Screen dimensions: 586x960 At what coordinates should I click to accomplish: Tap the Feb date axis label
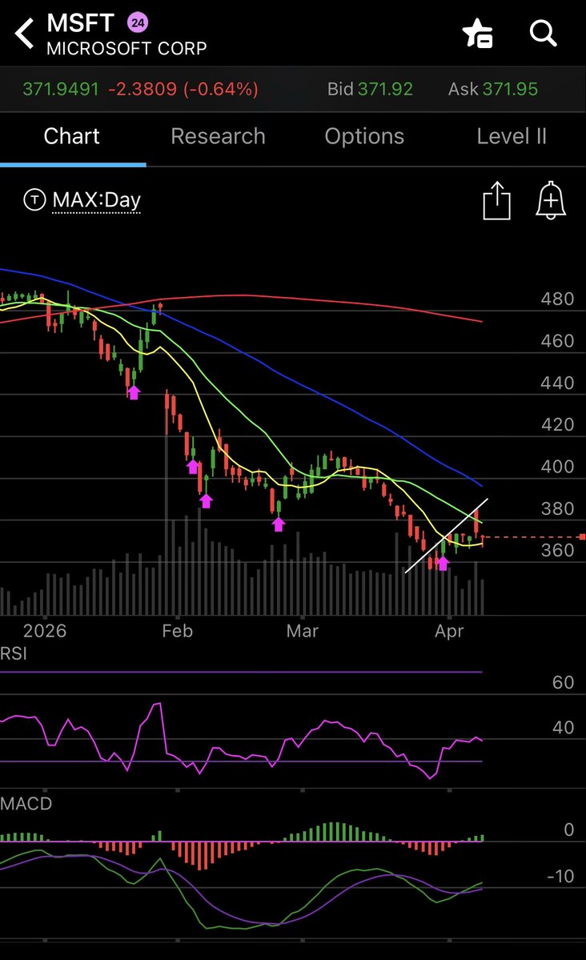click(178, 631)
